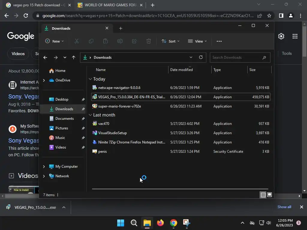This screenshot has width=307, height=230.
Task: Click the Paste icon in File Explorer toolbar
Action: [x=106, y=41]
